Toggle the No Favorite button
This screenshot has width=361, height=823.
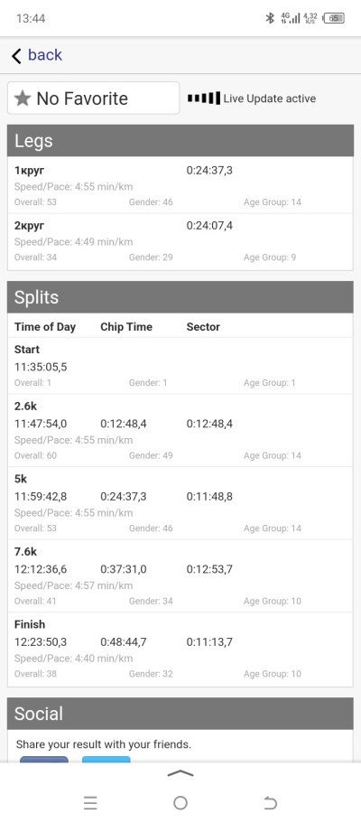click(x=93, y=98)
